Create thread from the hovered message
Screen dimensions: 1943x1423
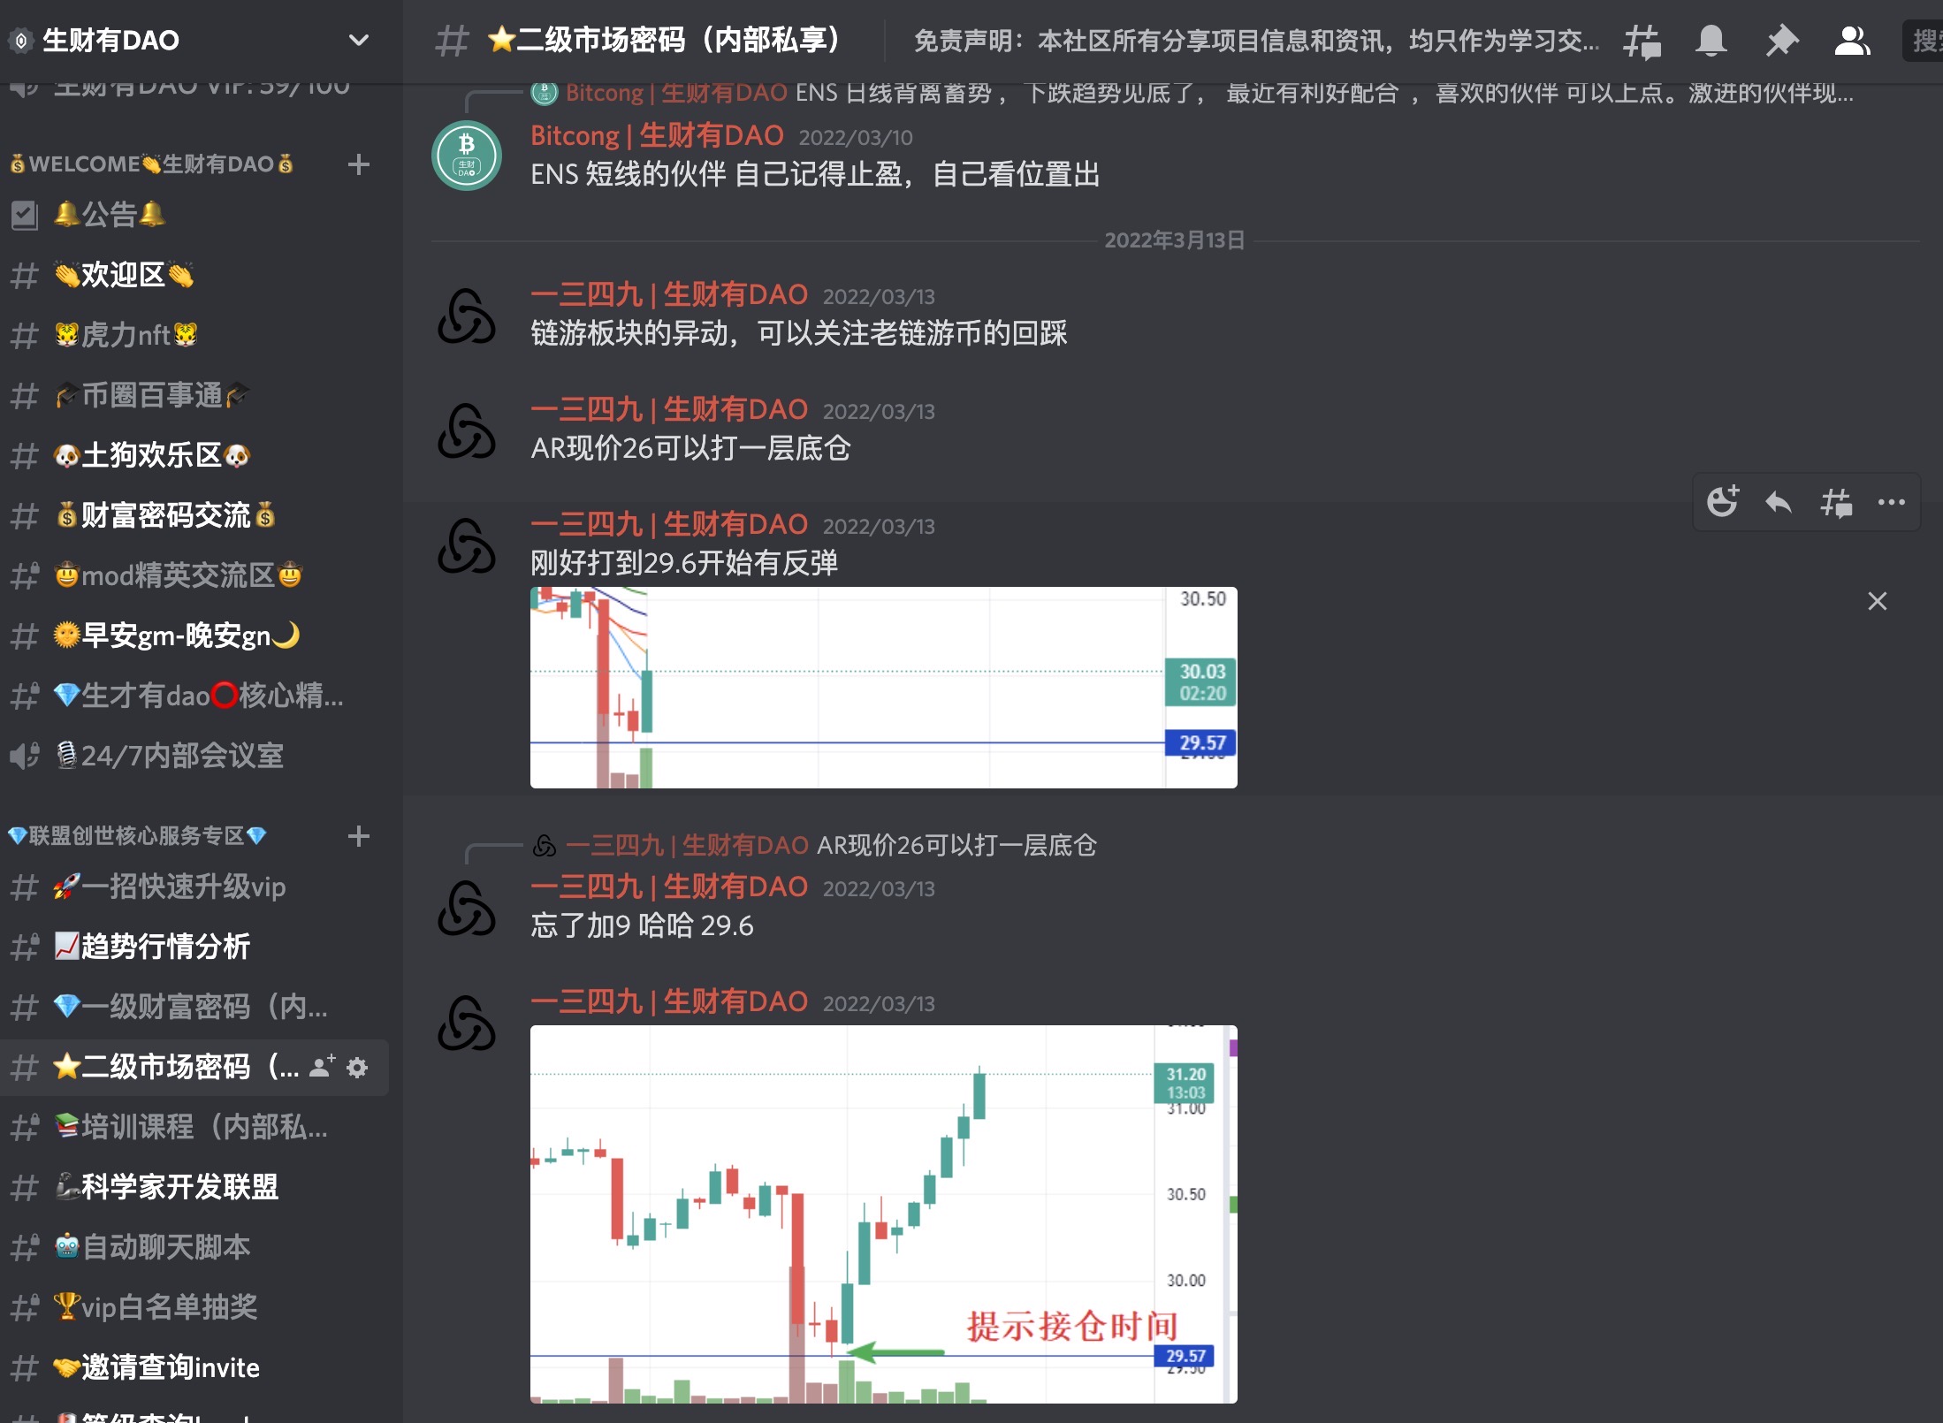tap(1835, 502)
